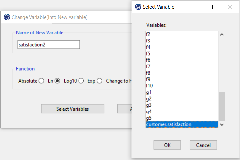Screen dimensions: 240x160
Task: Click the Select Variable window app icon
Action: [x=138, y=7]
